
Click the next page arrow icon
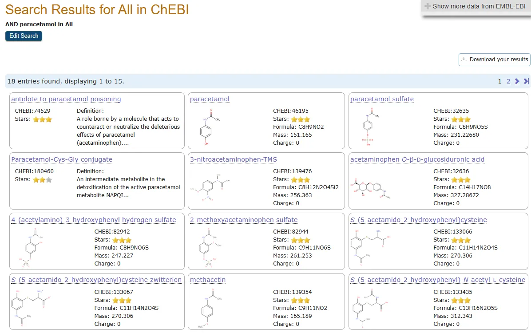[x=517, y=81]
